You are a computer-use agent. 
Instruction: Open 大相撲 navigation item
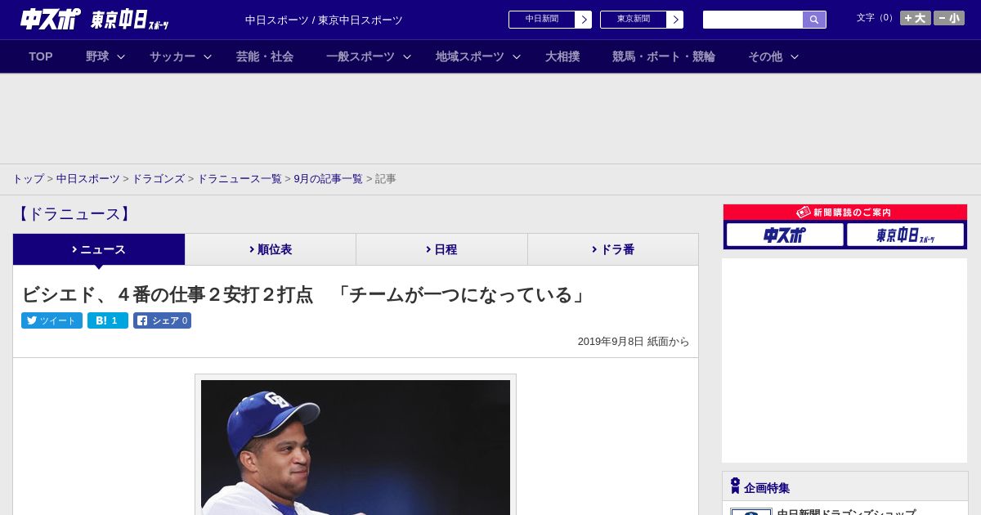click(x=562, y=56)
